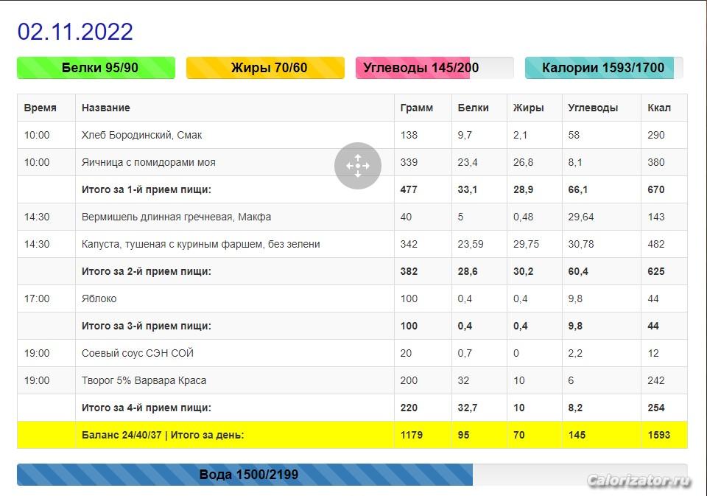707x496 pixels.
Task: Click the Ккал column header
Action: (658, 108)
